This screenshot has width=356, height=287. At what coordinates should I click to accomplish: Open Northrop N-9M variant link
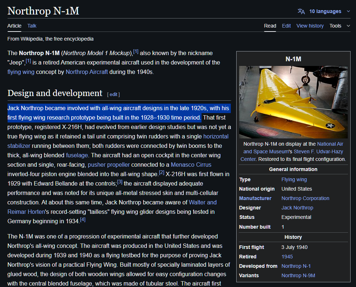point(298,276)
